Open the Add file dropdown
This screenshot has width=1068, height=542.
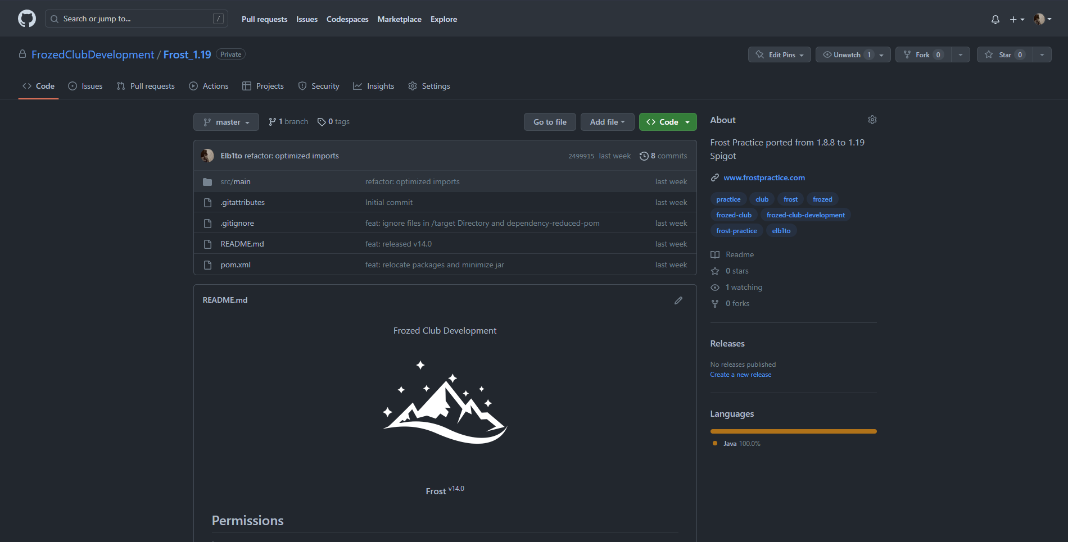(607, 122)
